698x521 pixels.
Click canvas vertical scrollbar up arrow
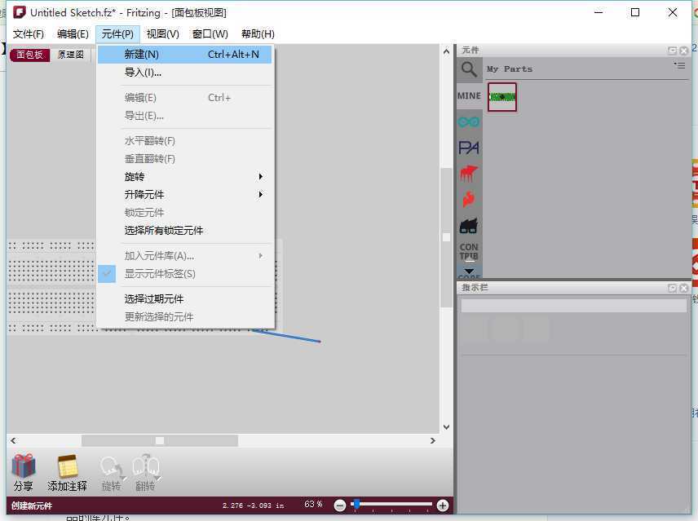point(447,51)
